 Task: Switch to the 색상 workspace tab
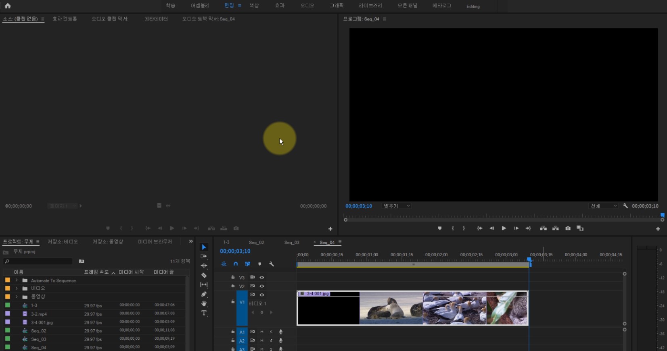[254, 6]
